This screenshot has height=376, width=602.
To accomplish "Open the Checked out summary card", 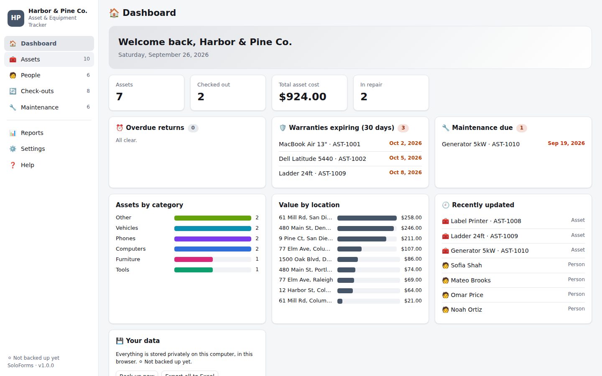I will coord(228,93).
